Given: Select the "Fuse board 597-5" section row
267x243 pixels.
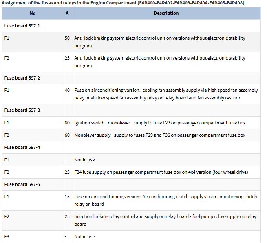Looking at the screenshot, I should point(22,184).
